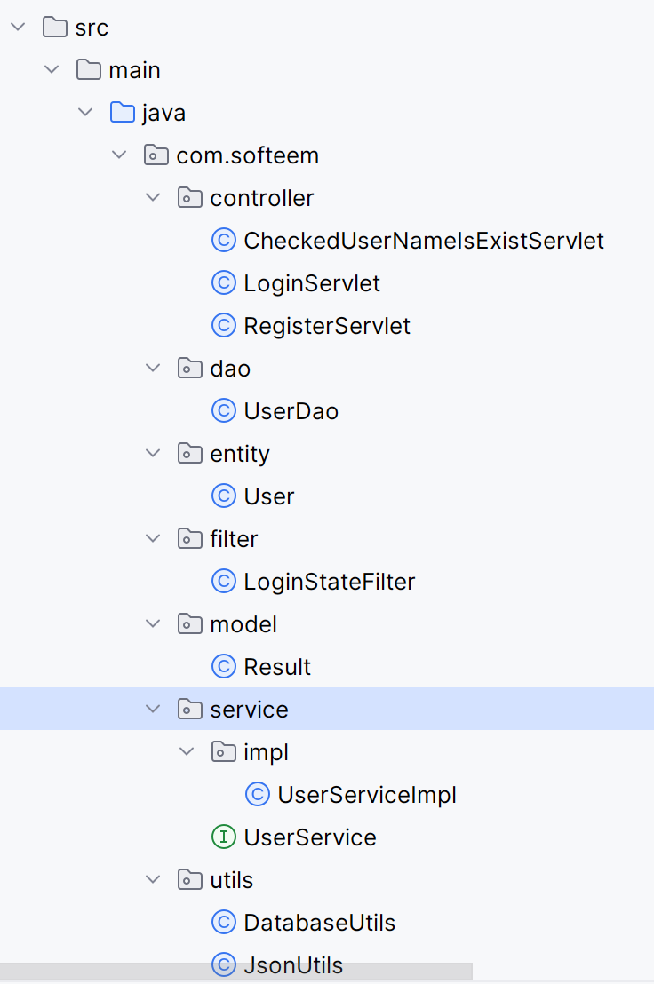Collapse the impl folder chevron
This screenshot has height=984, width=654.
(x=187, y=751)
